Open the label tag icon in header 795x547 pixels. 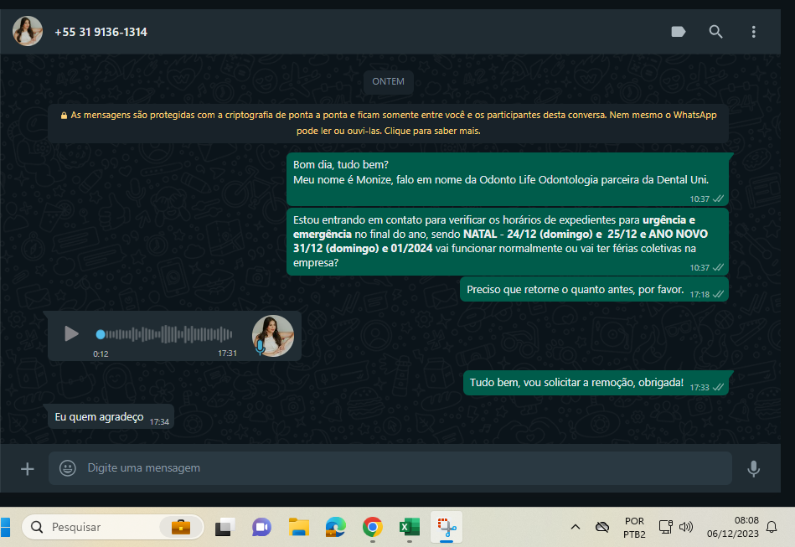click(678, 32)
